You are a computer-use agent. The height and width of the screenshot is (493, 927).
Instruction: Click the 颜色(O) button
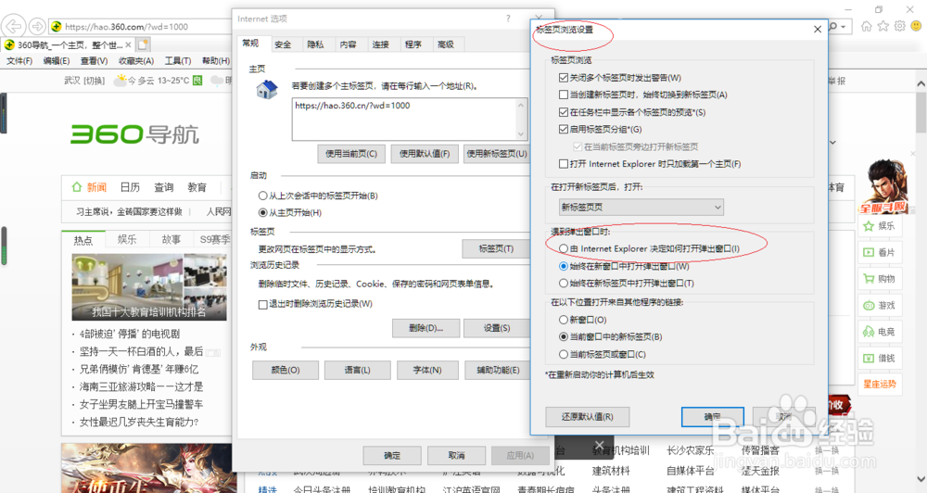pos(286,370)
